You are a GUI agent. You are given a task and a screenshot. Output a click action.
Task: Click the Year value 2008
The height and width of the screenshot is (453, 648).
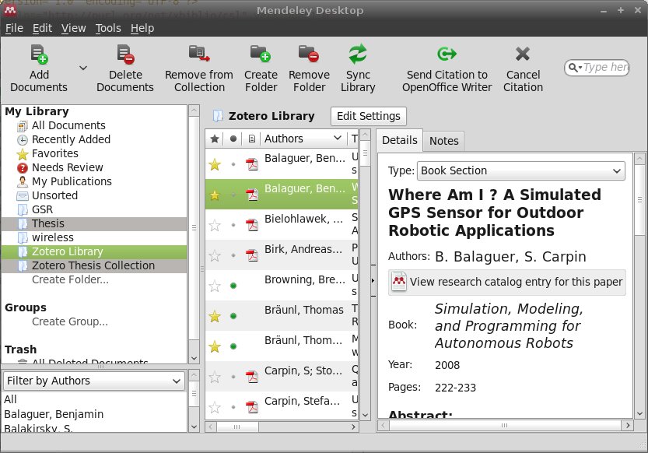447,365
